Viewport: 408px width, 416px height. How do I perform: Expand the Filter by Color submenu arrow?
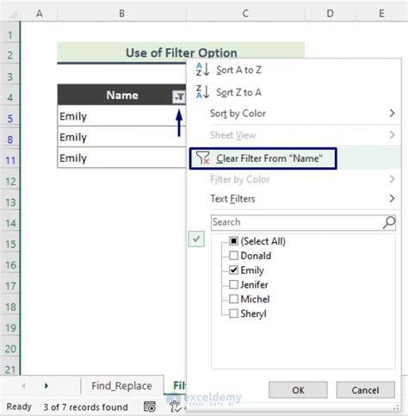(392, 179)
